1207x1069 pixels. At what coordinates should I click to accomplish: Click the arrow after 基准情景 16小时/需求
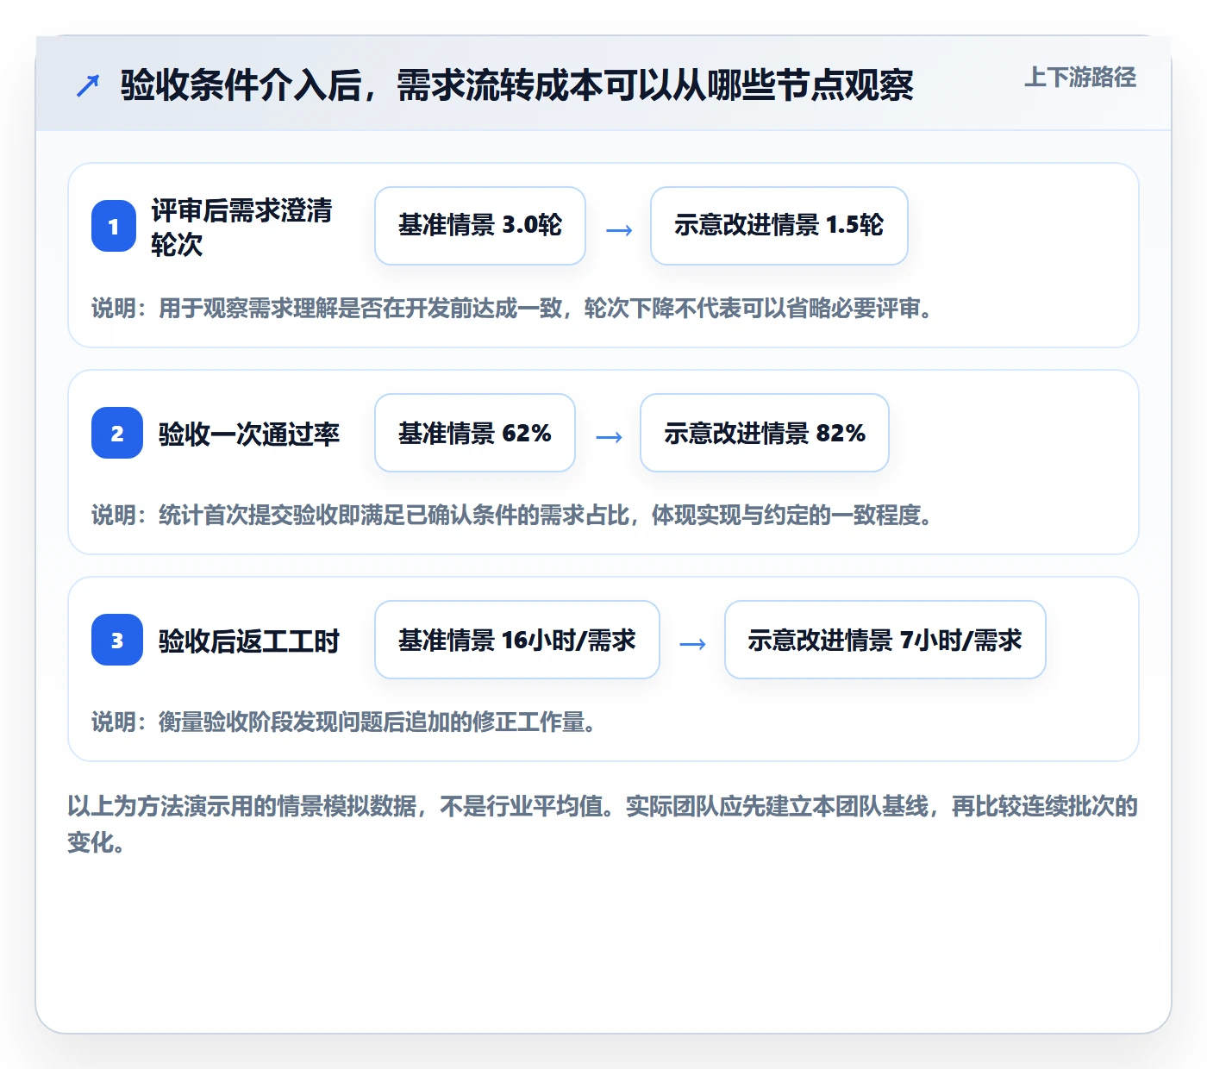[692, 644]
